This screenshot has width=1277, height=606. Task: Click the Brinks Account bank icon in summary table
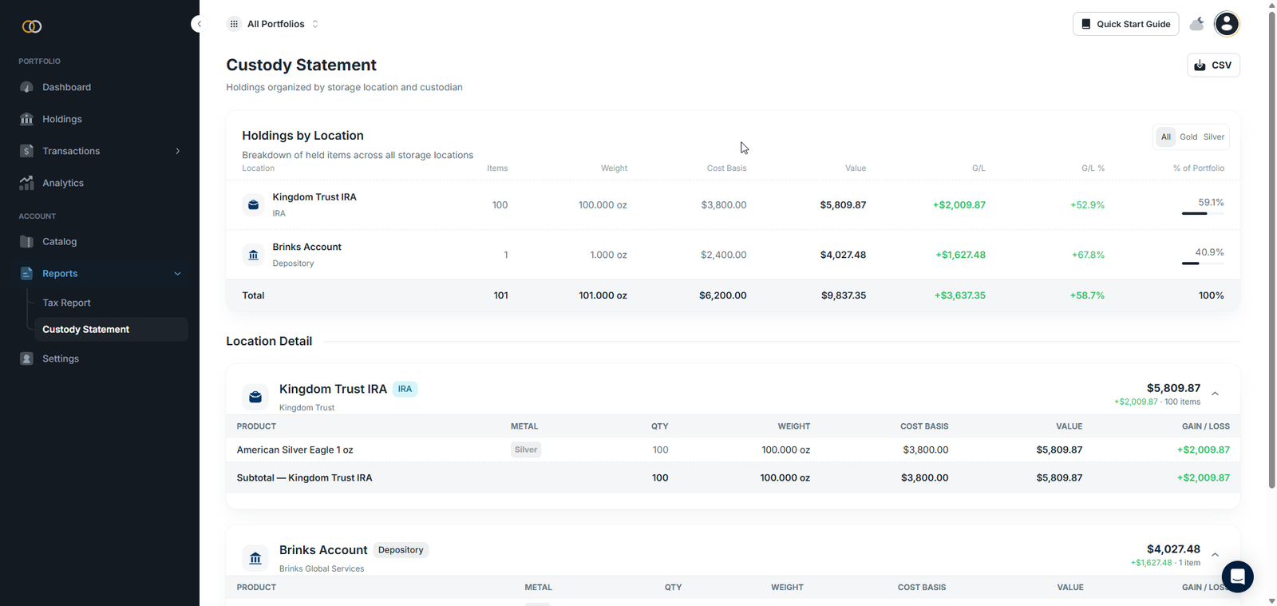(253, 255)
